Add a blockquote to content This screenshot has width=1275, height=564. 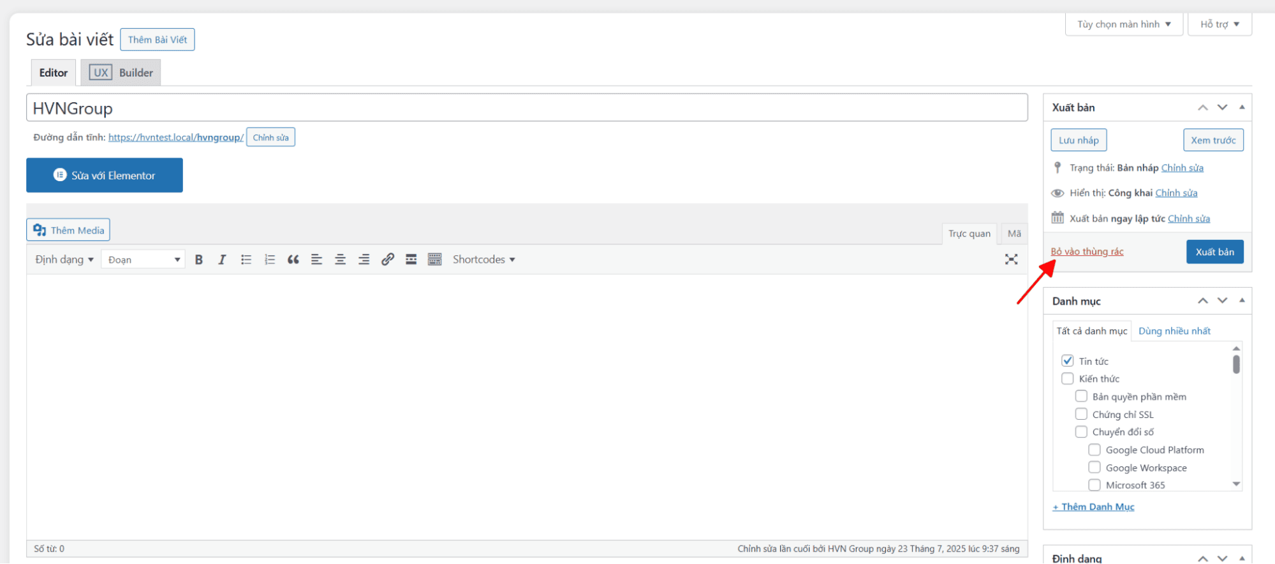click(293, 260)
